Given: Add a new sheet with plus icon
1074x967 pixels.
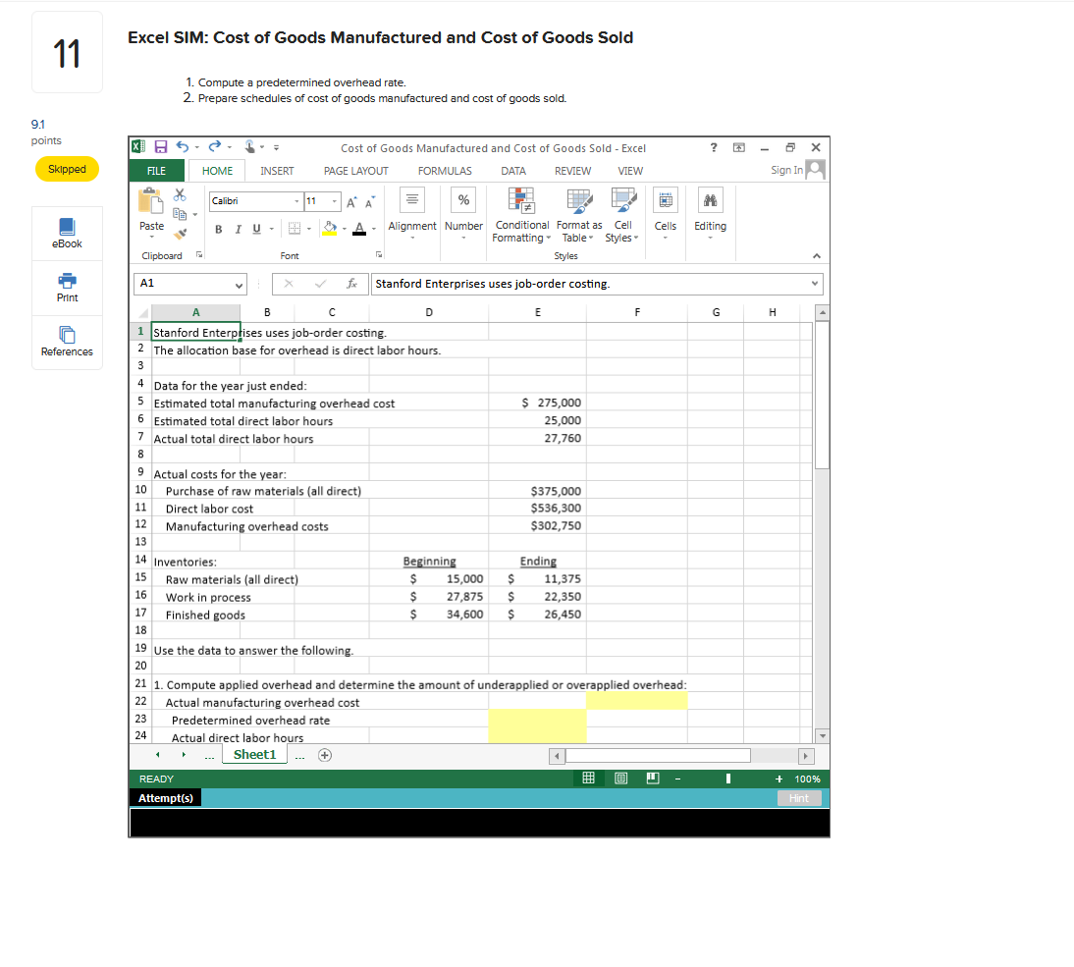Looking at the screenshot, I should [x=325, y=755].
